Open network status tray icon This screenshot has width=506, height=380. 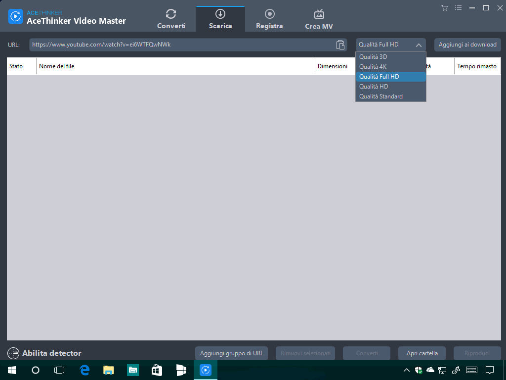[442, 370]
